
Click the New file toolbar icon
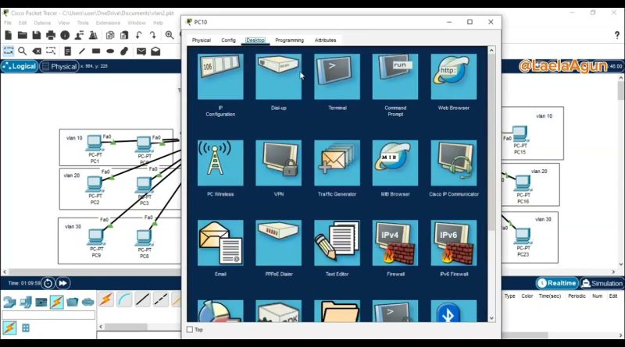(x=9, y=35)
